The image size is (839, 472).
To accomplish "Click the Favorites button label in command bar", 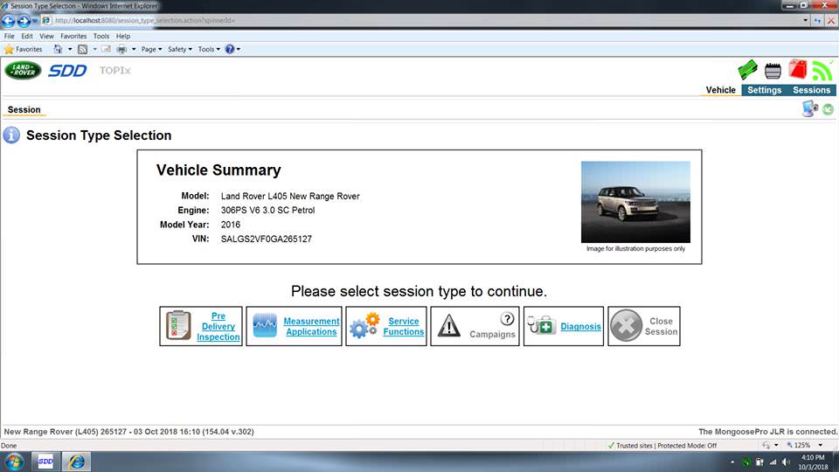I will 29,49.
